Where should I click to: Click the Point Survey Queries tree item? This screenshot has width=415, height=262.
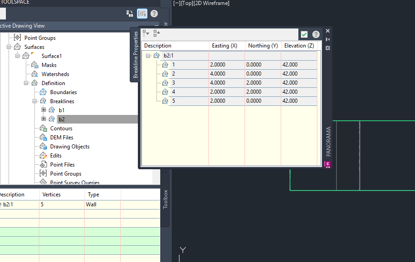[x=75, y=182]
